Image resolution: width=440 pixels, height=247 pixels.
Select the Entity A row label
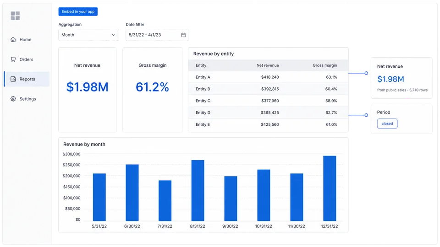[x=203, y=77]
